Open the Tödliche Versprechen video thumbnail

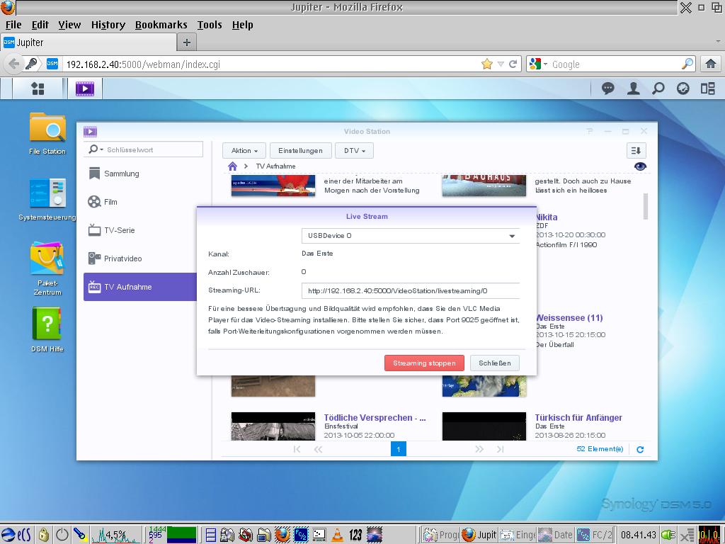pyautogui.click(x=273, y=426)
